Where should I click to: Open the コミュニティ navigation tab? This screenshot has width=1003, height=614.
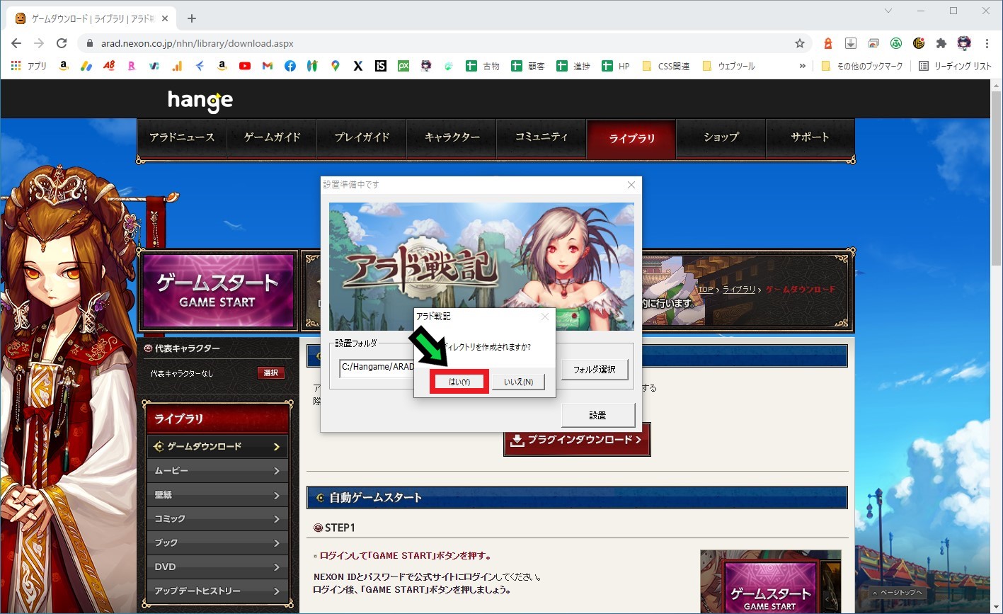541,137
